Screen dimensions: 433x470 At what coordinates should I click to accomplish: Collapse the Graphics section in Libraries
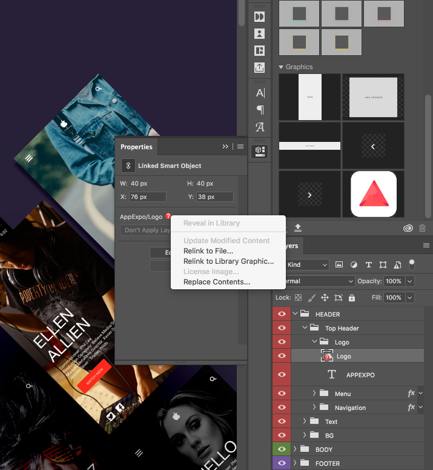coord(281,67)
